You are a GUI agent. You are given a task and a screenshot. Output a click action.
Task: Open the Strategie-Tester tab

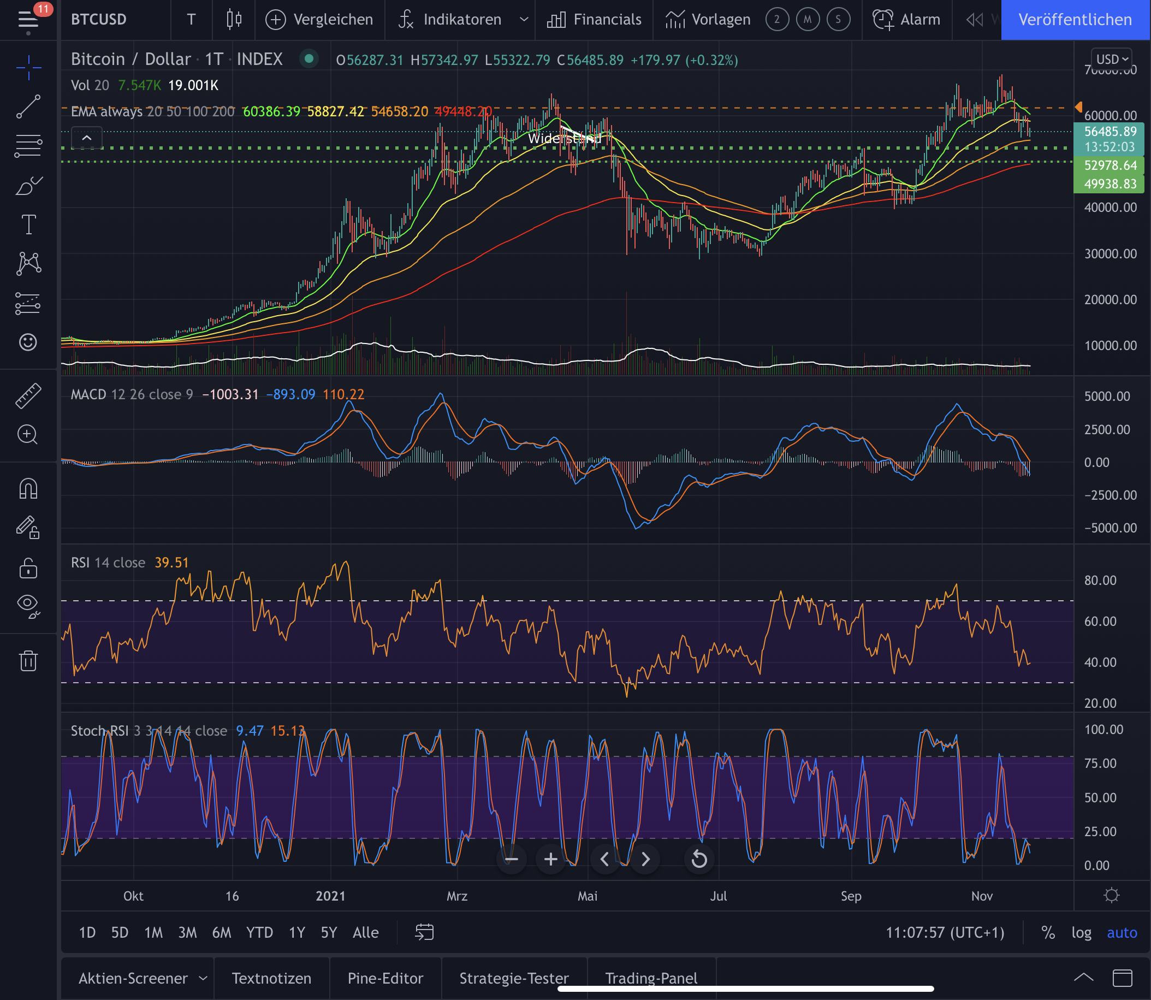514,978
